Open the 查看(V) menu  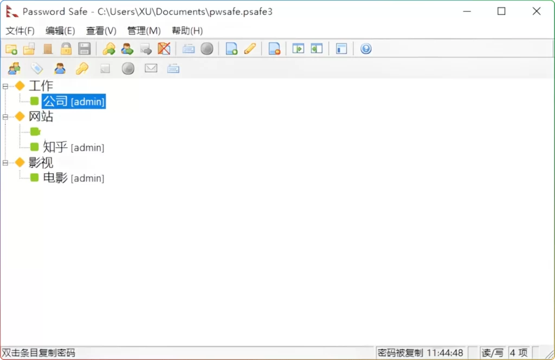click(100, 31)
